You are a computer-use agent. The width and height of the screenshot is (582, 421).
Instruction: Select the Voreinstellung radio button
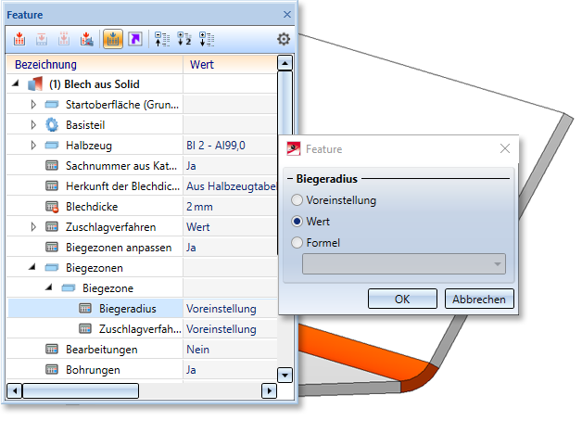pyautogui.click(x=297, y=200)
